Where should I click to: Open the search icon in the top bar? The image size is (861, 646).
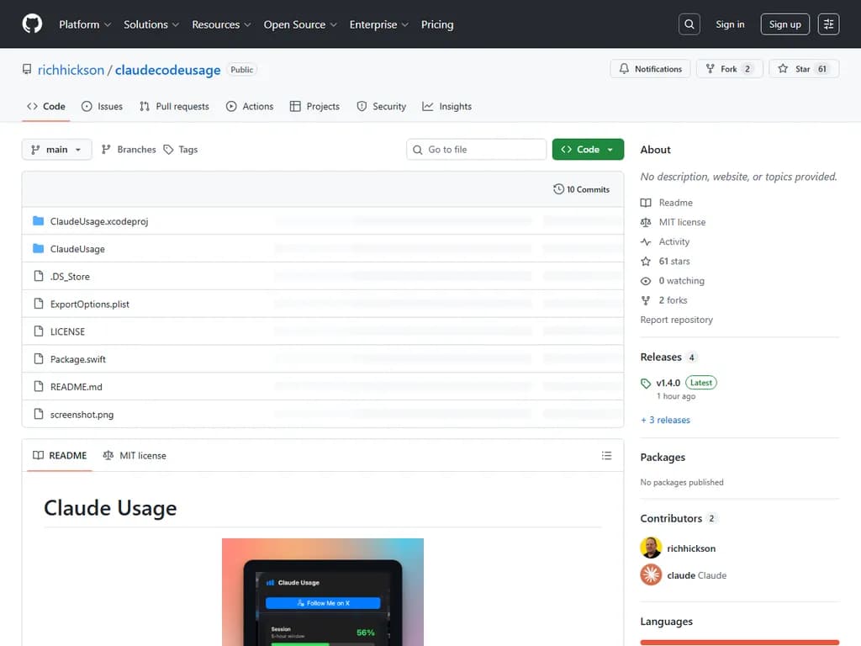tap(689, 24)
